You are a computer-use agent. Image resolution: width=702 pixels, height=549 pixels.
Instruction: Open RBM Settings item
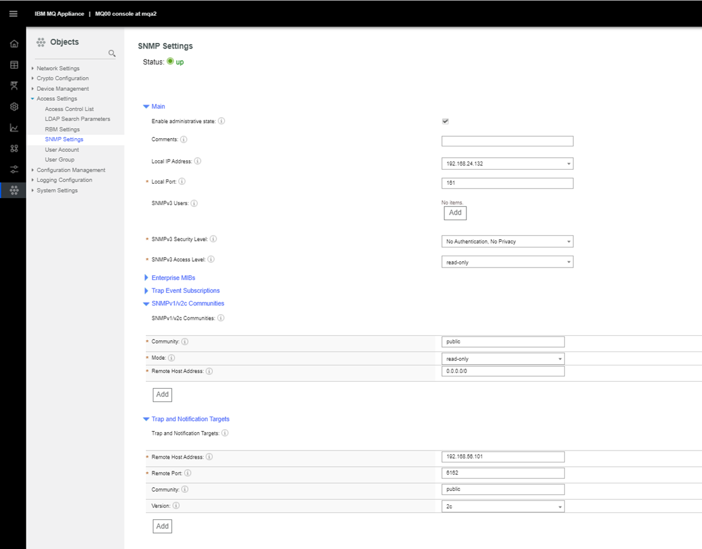click(x=62, y=129)
